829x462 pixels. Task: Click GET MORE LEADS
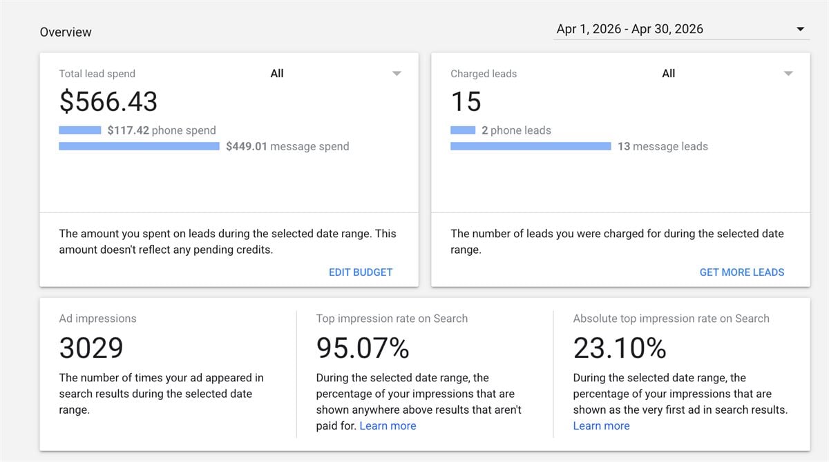(x=742, y=272)
